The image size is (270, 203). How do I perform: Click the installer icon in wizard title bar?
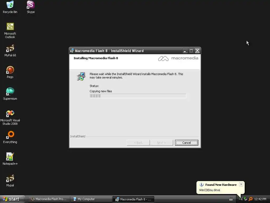click(72, 51)
